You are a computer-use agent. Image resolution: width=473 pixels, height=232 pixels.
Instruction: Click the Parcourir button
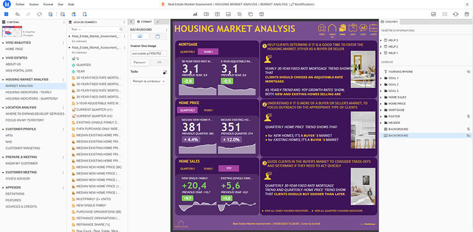point(139,62)
